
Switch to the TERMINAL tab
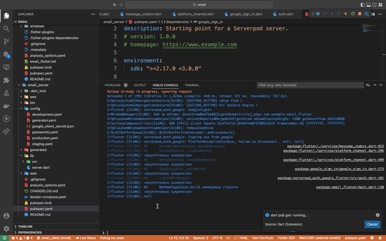[x=192, y=85]
